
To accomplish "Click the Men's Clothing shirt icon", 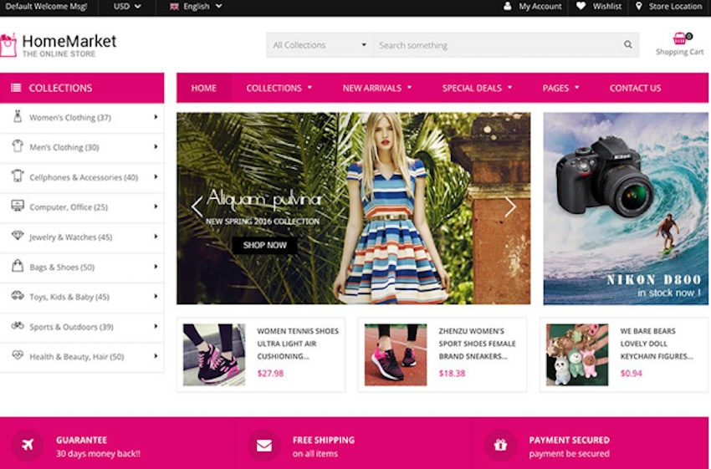I will [x=18, y=146].
